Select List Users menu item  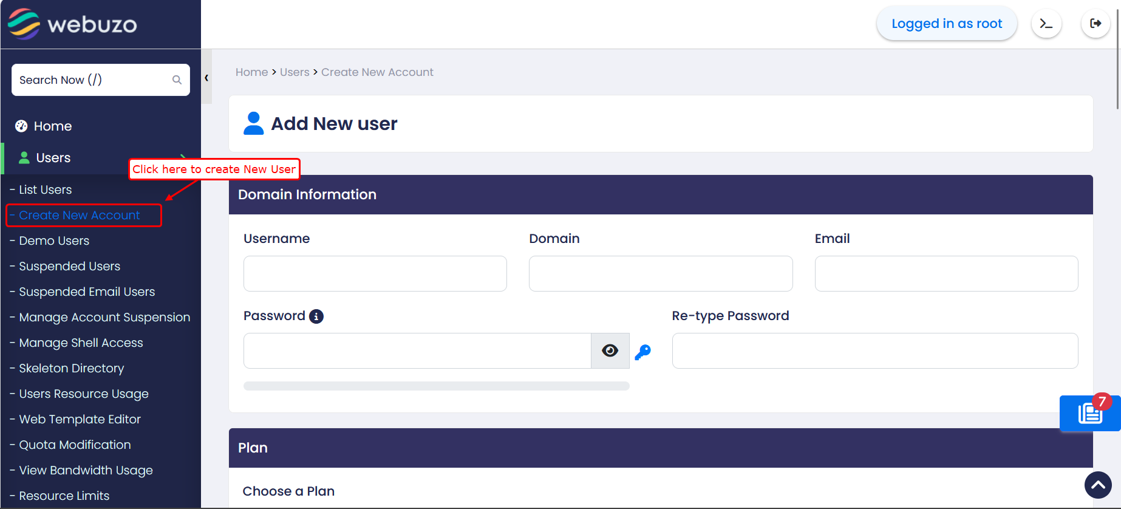pos(45,190)
